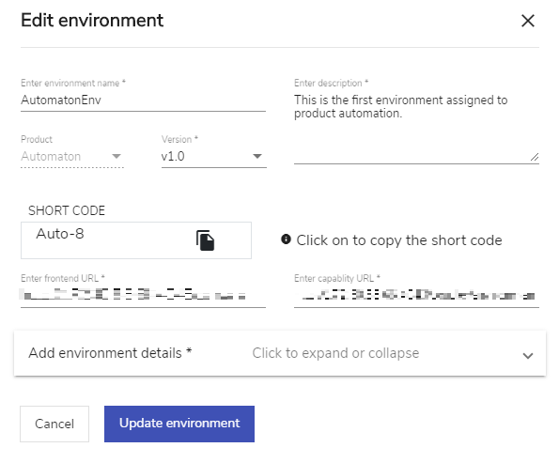Click the Add environment details header text
The height and width of the screenshot is (463, 559).
(x=110, y=353)
